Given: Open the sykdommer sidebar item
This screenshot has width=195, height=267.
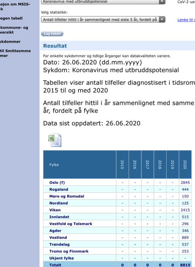Looking at the screenshot, I should (x=10, y=42).
